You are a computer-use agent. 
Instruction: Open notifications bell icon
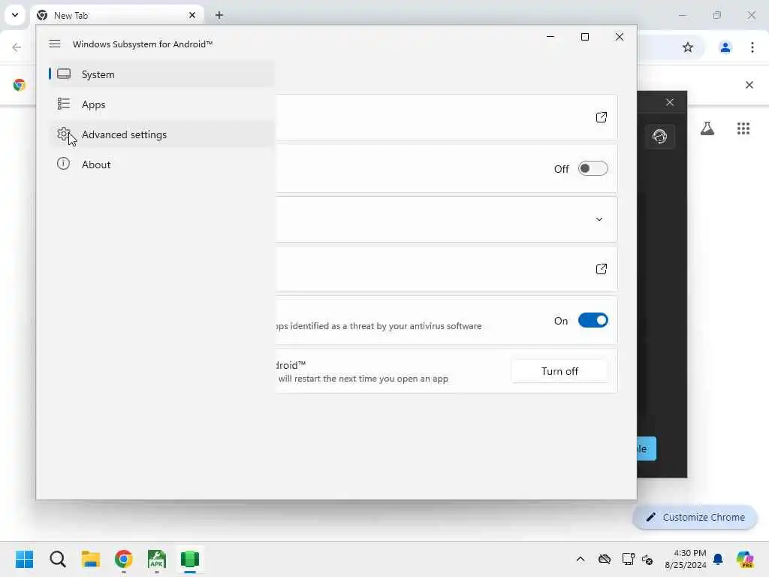(717, 559)
